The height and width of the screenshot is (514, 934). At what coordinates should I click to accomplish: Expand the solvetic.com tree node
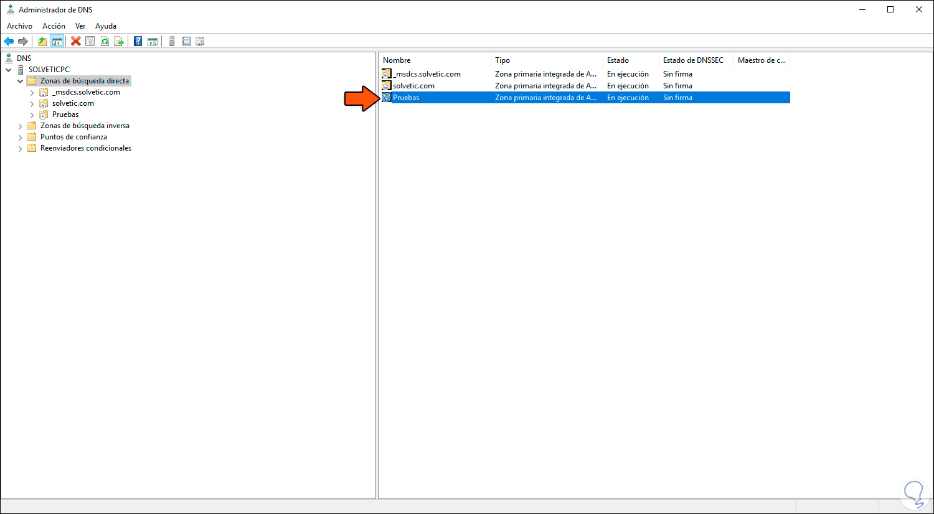pos(32,103)
